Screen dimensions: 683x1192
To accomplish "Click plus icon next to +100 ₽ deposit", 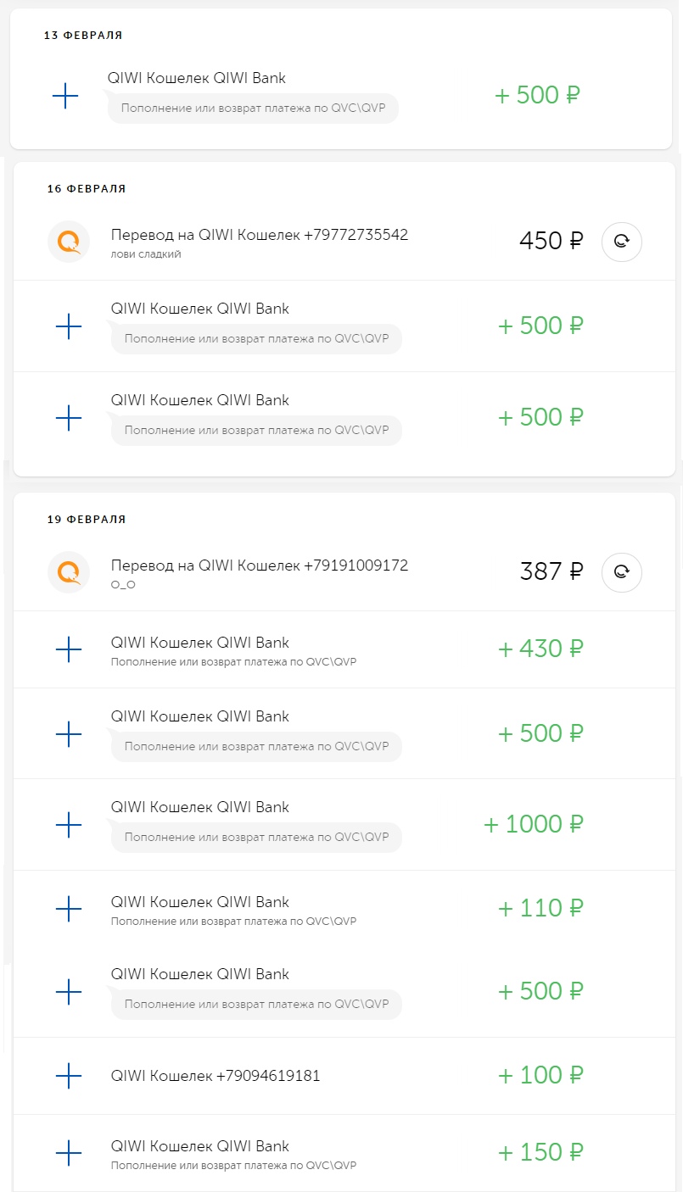I will point(69,1076).
